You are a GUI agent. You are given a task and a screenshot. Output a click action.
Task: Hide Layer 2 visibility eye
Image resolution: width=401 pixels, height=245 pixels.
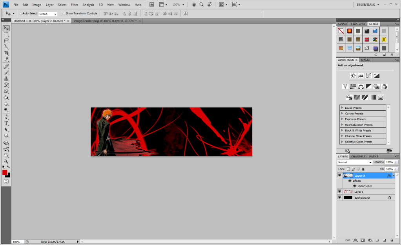point(340,176)
